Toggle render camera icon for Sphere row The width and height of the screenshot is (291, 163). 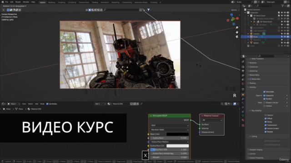(288, 43)
